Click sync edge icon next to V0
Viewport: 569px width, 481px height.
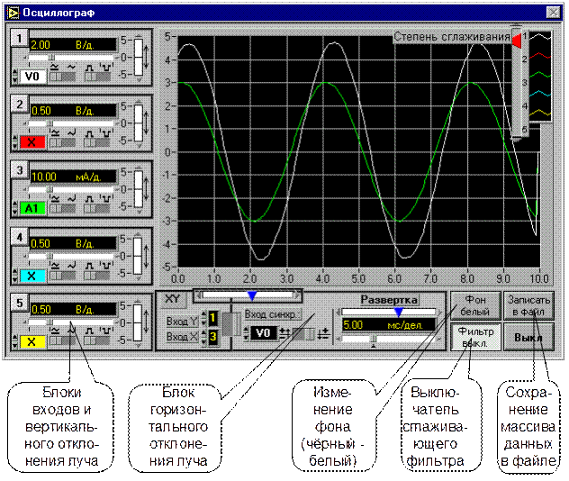(x=285, y=333)
